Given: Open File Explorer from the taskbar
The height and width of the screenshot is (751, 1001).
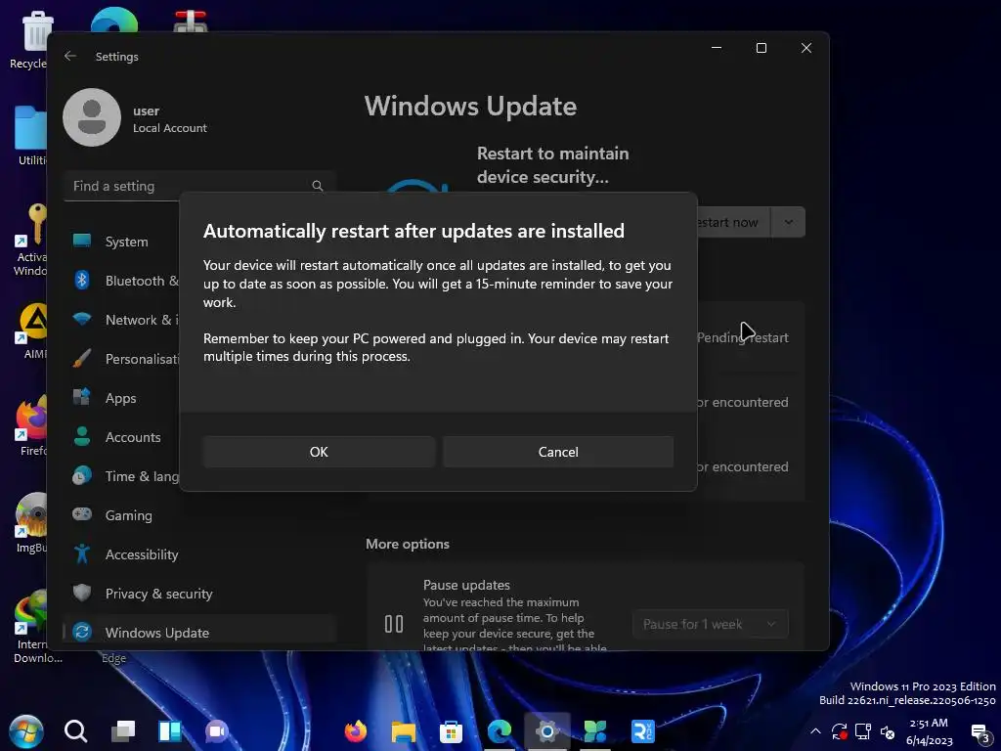Looking at the screenshot, I should point(404,731).
